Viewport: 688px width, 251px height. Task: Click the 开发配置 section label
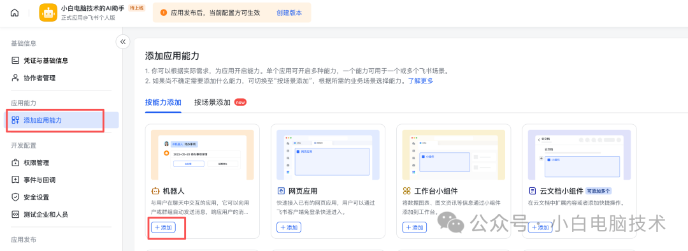[24, 145]
